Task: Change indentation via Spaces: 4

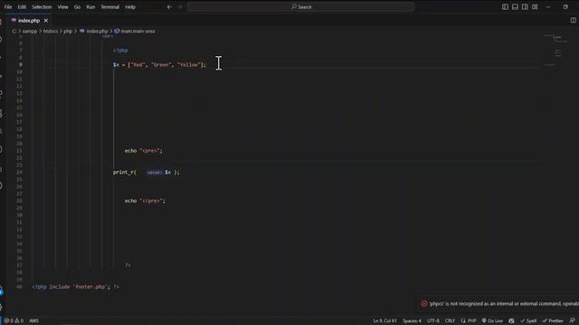Action: coord(412,321)
